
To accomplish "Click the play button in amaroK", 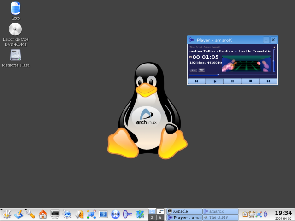I will point(215,81).
